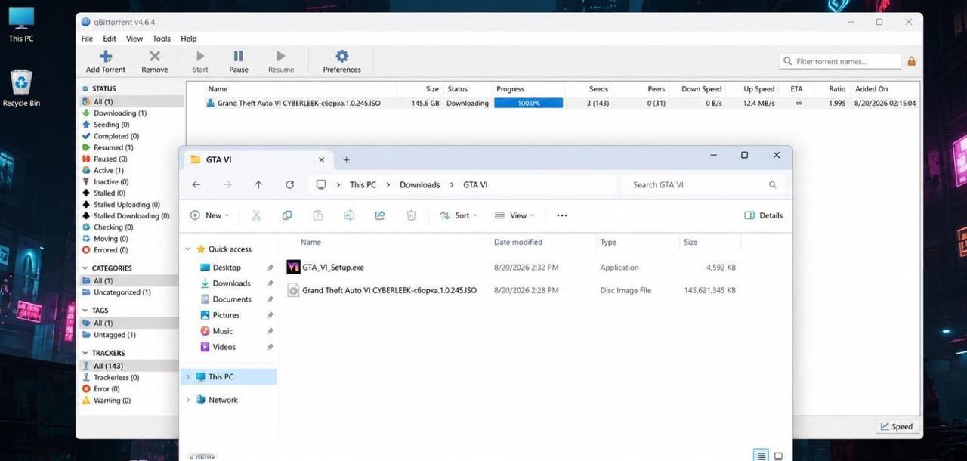This screenshot has width=967, height=461.
Task: Open the Sort dropdown menu
Action: pyautogui.click(x=459, y=215)
